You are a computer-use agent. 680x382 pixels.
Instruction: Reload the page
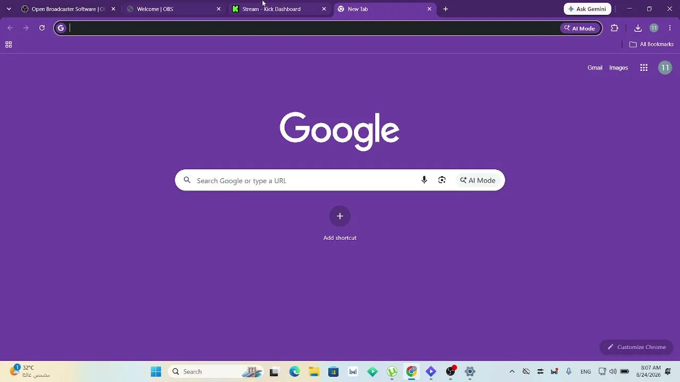tap(42, 28)
